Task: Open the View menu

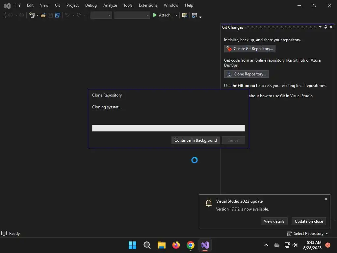Action: tap(44, 5)
